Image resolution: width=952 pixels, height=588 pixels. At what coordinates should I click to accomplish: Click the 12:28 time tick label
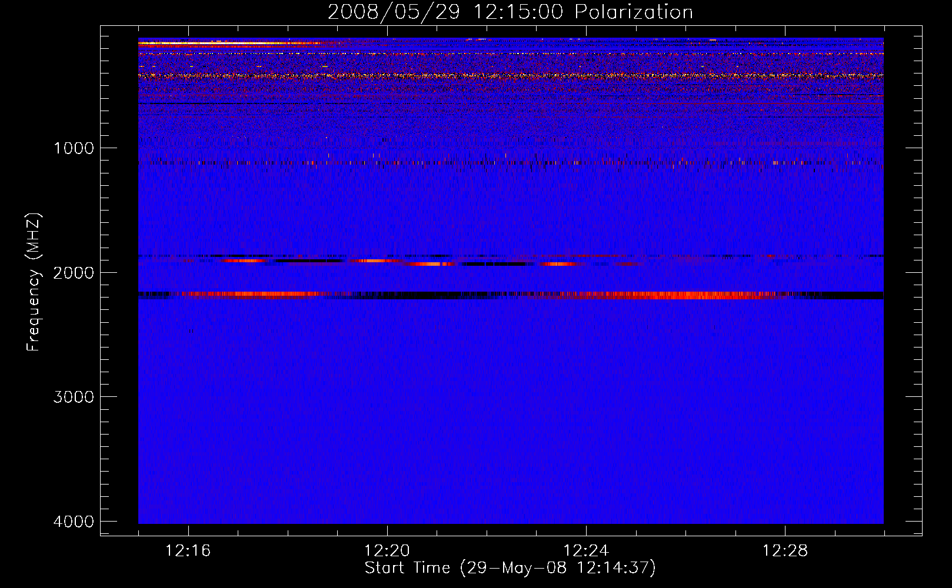pos(785,551)
